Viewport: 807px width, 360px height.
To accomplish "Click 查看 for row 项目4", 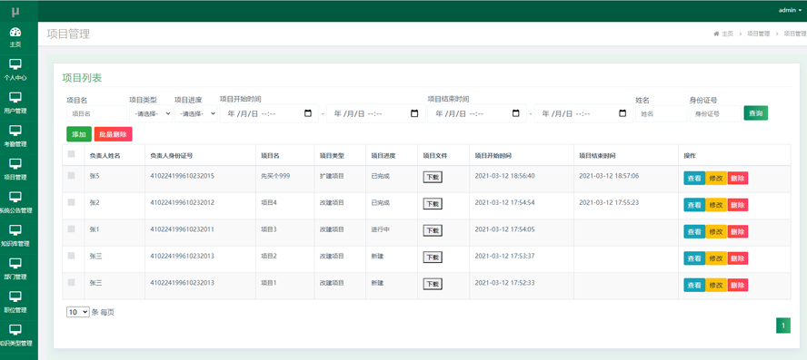I will click(694, 205).
